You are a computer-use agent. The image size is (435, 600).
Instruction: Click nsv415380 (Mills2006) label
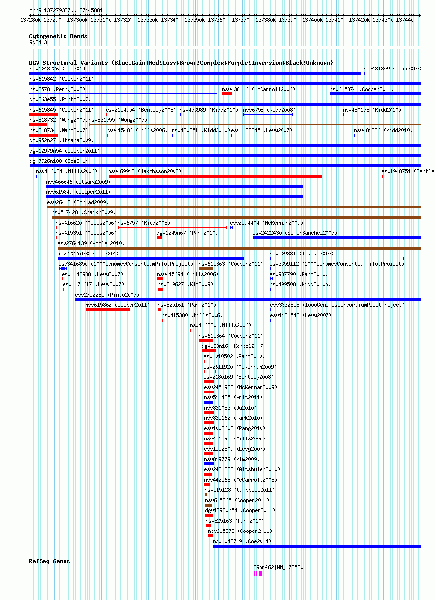[x=192, y=315]
